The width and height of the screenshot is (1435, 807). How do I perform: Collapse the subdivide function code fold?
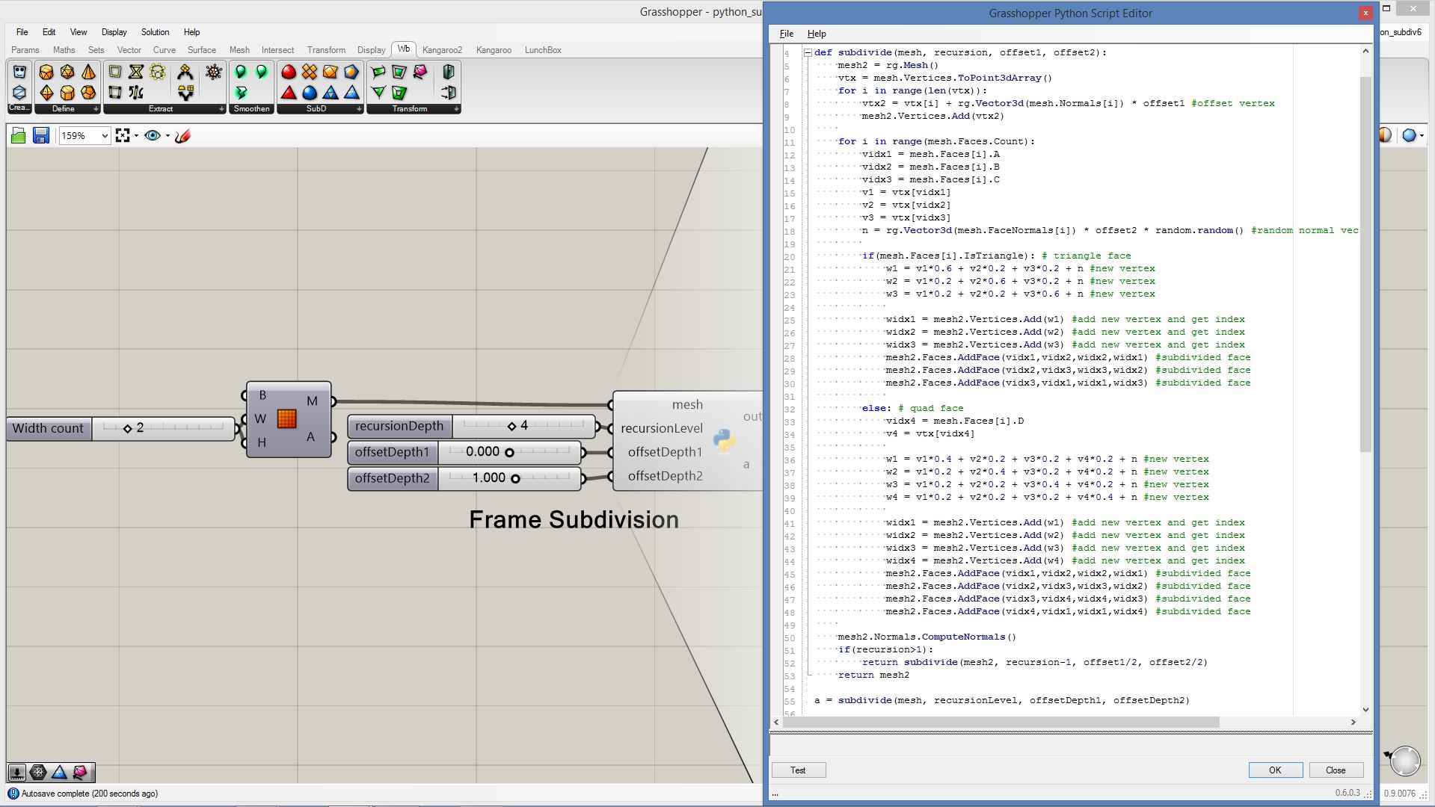click(808, 52)
